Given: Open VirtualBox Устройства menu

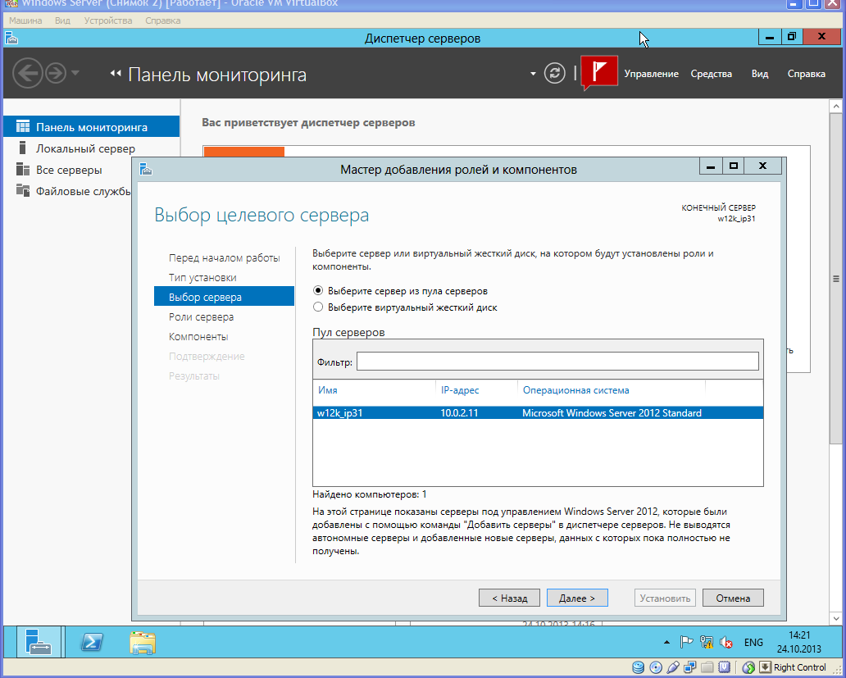Looking at the screenshot, I should click(x=108, y=20).
